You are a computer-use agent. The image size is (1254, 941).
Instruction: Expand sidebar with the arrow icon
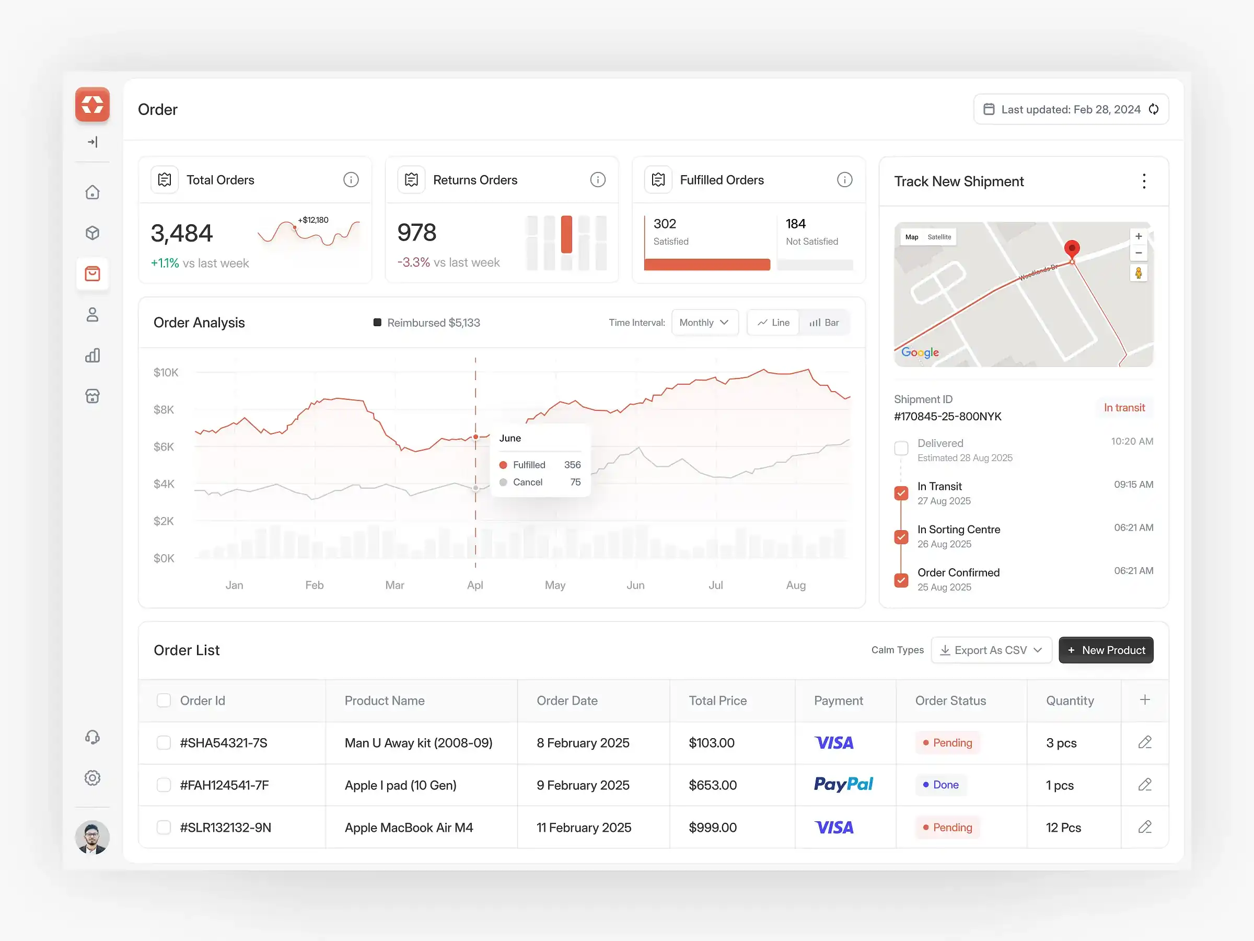pyautogui.click(x=92, y=142)
